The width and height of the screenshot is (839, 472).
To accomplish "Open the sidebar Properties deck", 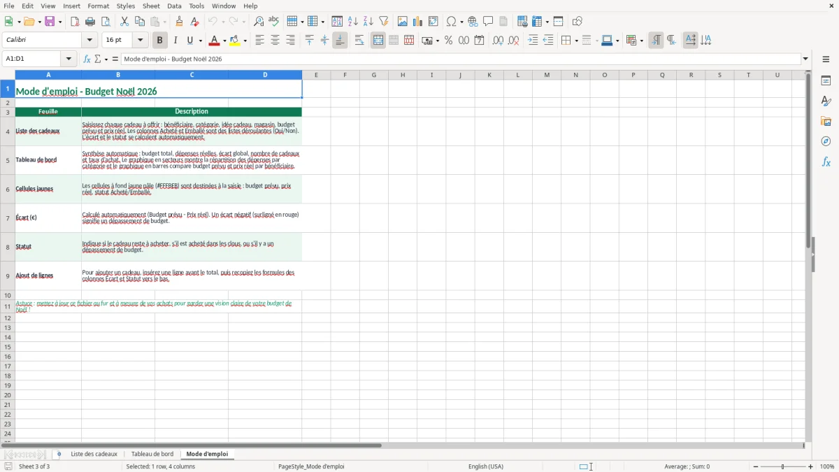I will [x=826, y=81].
